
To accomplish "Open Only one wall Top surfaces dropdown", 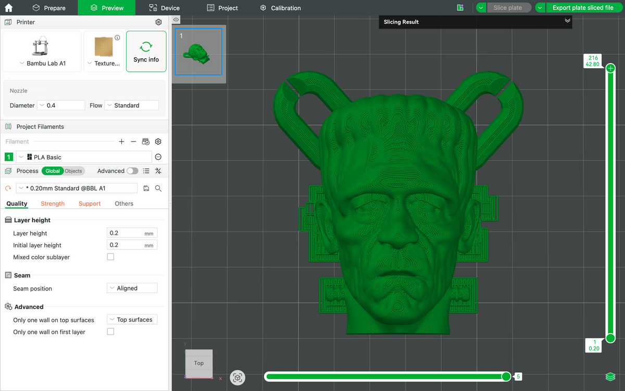I will tap(132, 320).
